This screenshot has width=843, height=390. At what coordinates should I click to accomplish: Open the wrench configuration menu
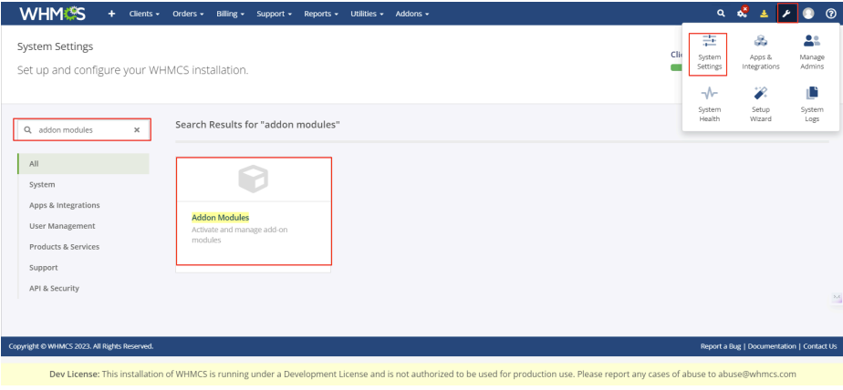point(786,14)
